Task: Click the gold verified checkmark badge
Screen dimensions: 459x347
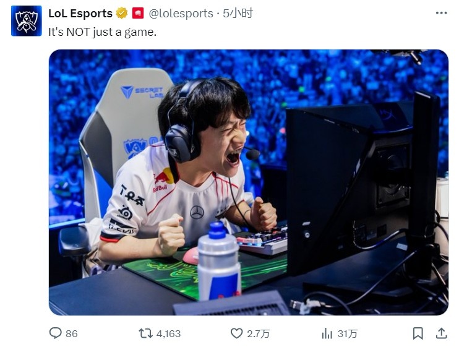Action: coord(122,14)
